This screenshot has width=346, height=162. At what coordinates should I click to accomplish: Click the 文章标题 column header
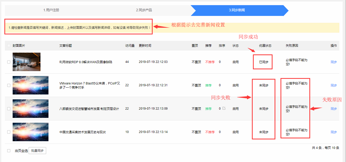(x=65, y=46)
